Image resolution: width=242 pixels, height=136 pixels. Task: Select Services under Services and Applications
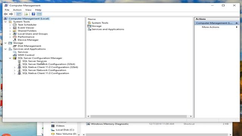click(23, 52)
